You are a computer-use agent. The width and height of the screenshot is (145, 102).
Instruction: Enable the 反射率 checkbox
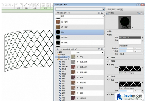[x=109, y=58]
